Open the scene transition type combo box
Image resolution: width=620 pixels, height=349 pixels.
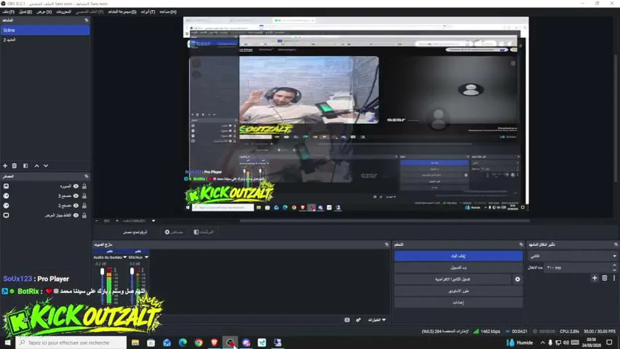point(573,256)
